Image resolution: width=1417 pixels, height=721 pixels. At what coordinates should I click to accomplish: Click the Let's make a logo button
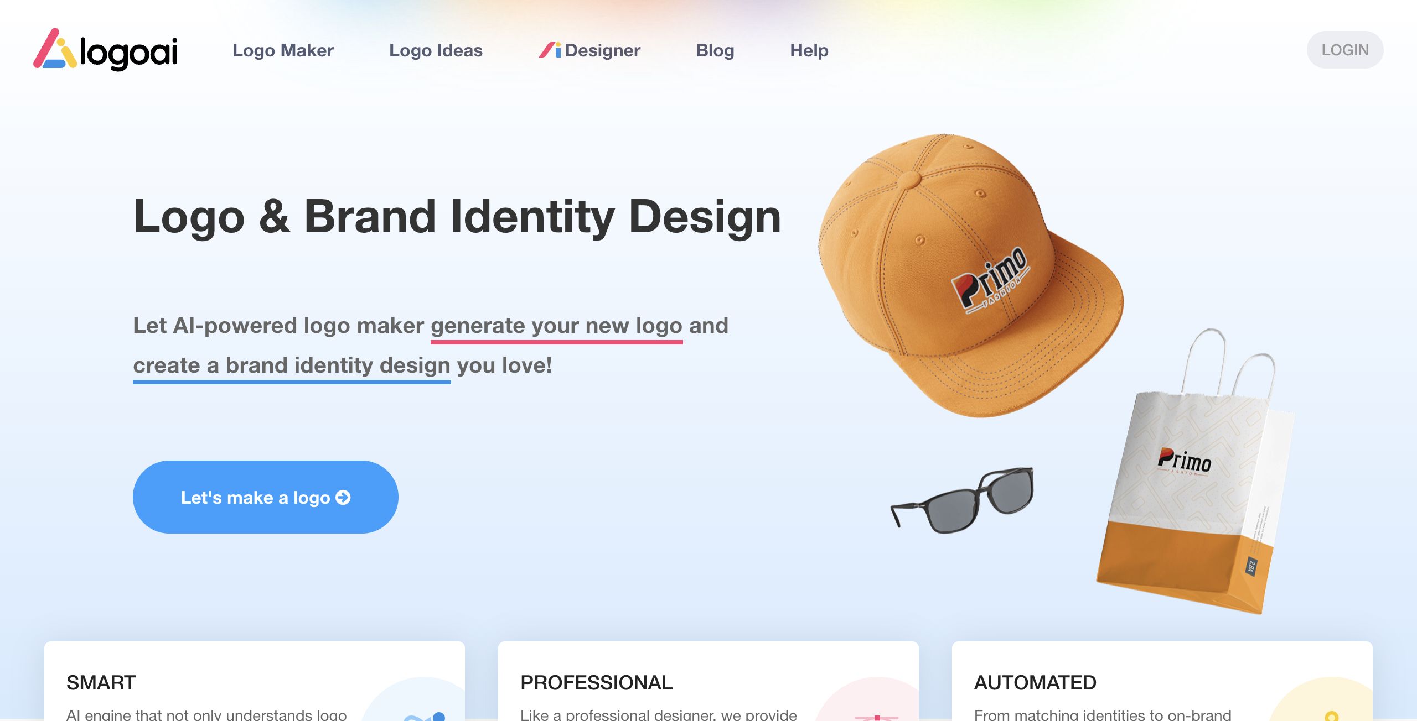click(266, 497)
